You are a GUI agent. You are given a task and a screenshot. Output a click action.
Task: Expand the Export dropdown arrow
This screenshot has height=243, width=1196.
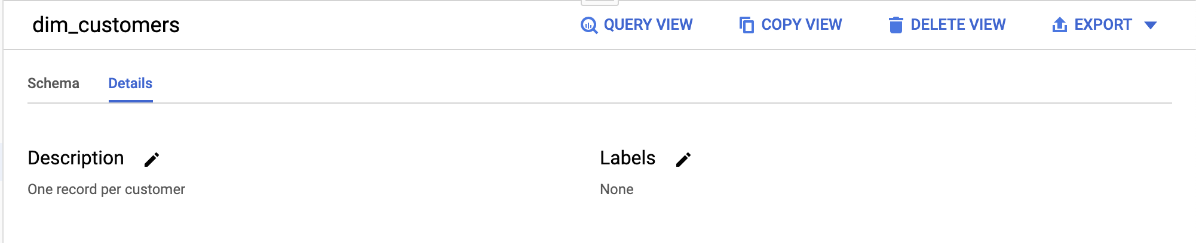(x=1151, y=25)
